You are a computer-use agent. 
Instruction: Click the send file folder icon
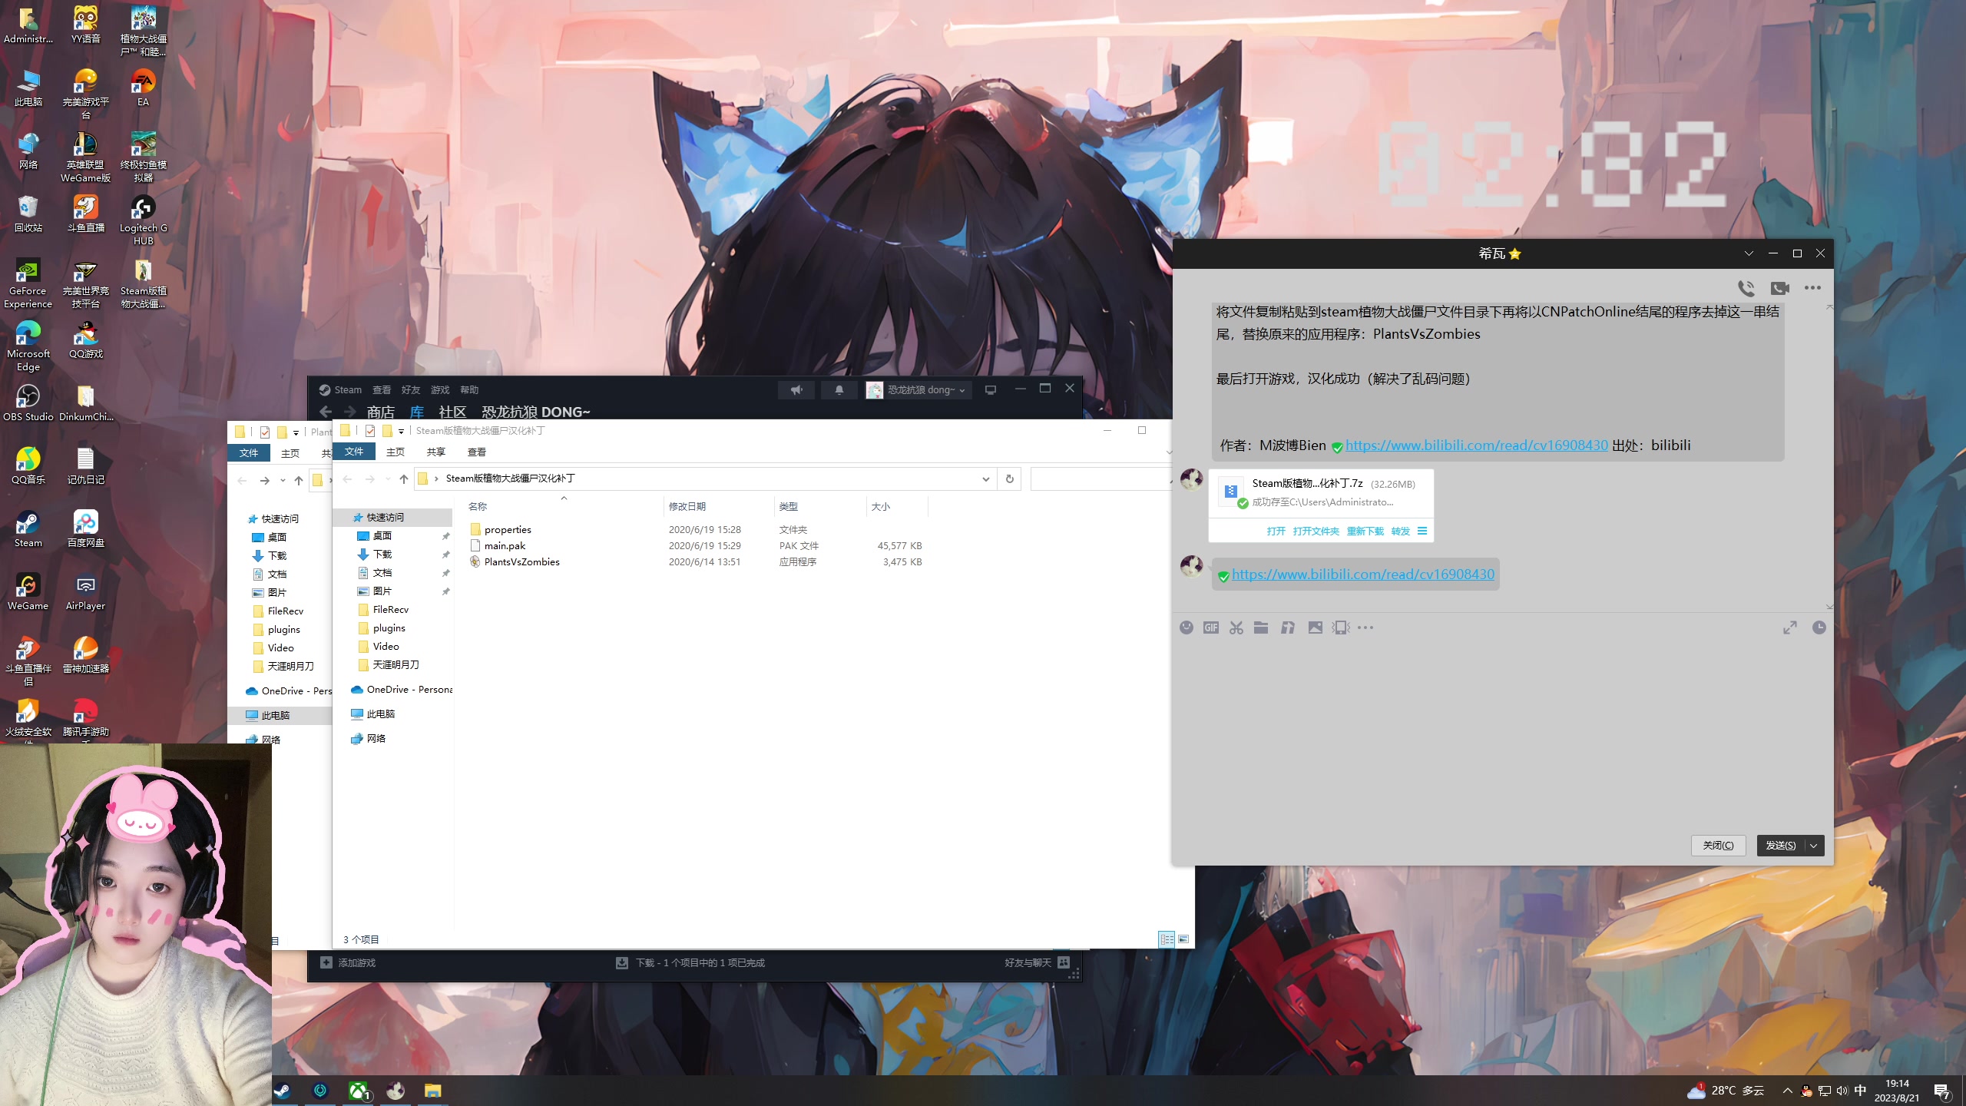1261,628
